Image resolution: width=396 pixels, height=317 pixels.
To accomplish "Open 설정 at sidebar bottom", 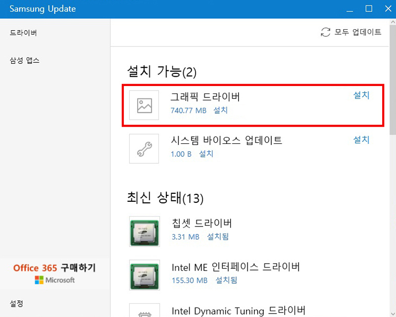I will (x=16, y=303).
